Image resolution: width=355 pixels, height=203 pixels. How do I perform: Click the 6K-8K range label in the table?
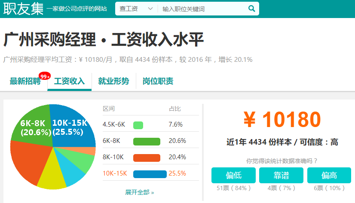click(x=111, y=141)
